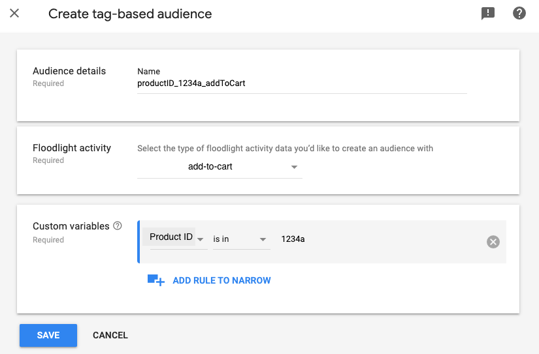This screenshot has width=539, height=354.
Task: Open the add-to-cart floodlight activity dropdown
Action: click(220, 167)
